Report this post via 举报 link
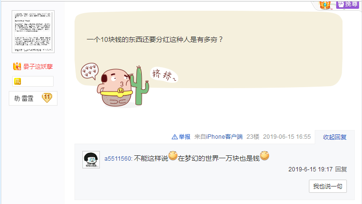The height and width of the screenshot is (204, 362). pyautogui.click(x=185, y=137)
